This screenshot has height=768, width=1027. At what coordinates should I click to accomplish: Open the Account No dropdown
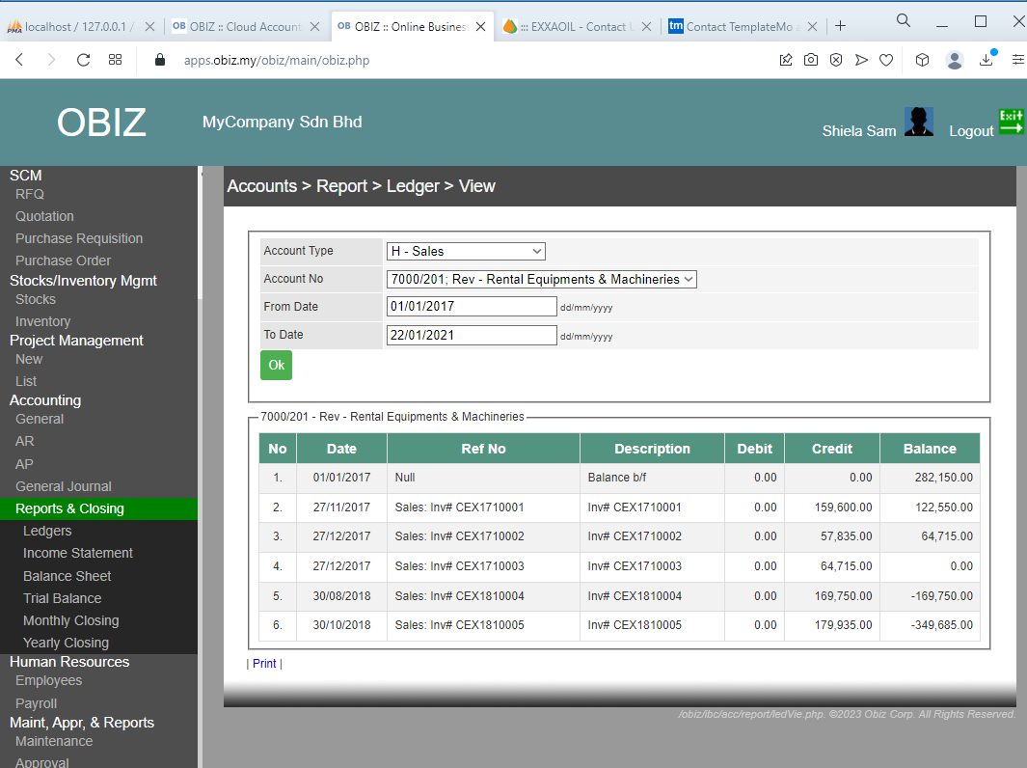pos(541,278)
